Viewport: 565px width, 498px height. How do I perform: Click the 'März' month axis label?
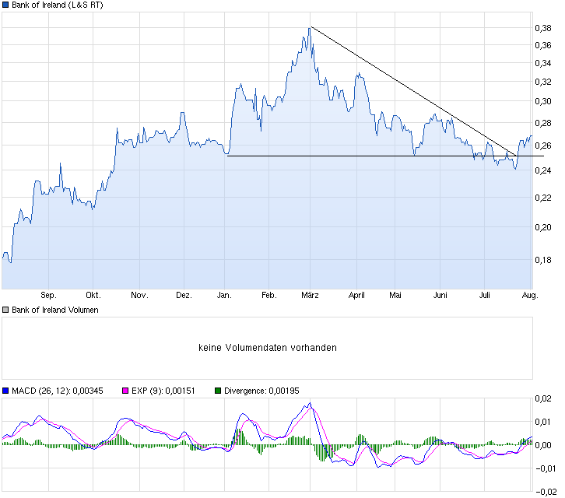point(311,296)
